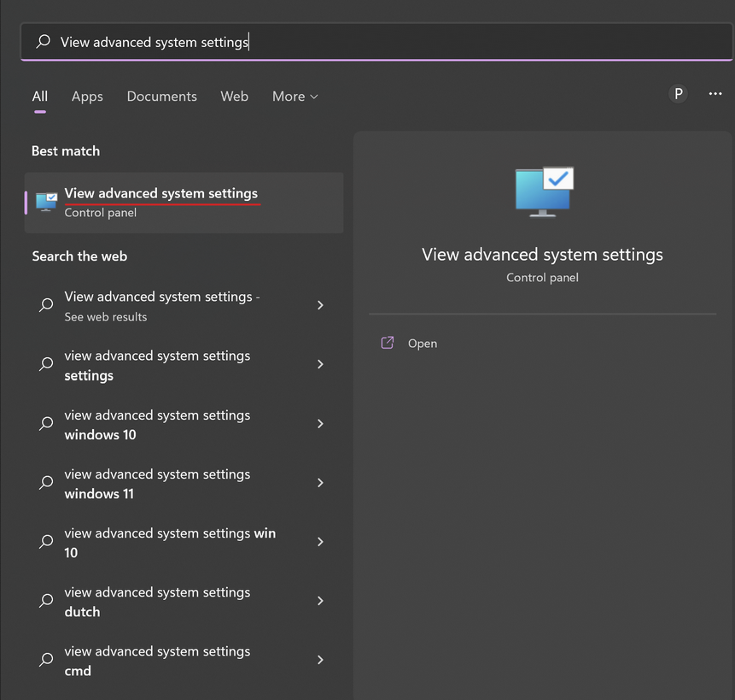Click the large Control panel monitor icon

tap(544, 192)
